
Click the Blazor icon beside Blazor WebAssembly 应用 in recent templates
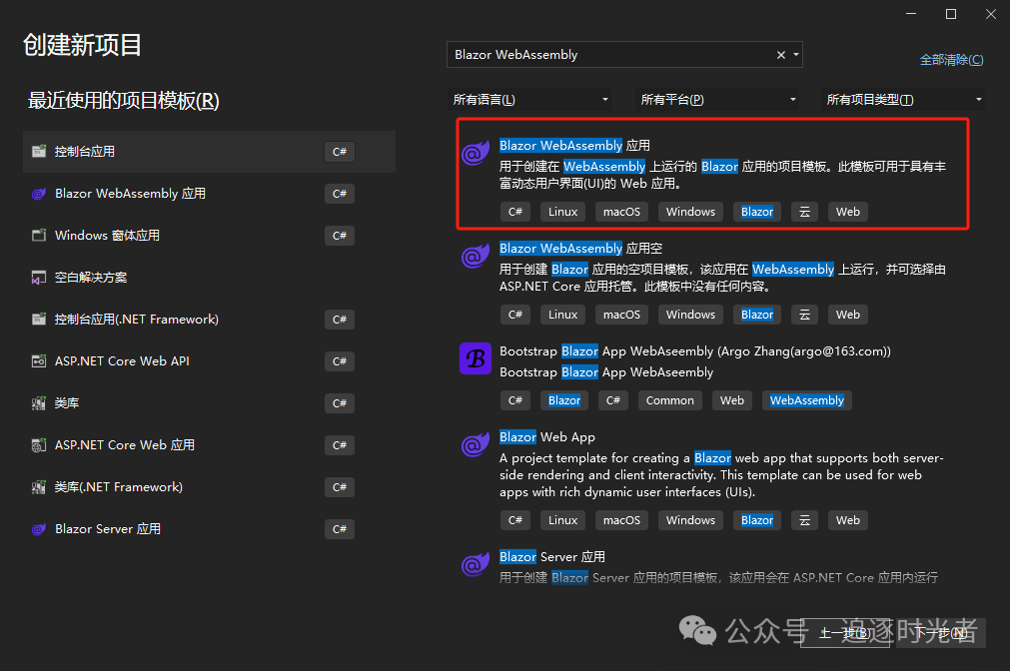(39, 193)
